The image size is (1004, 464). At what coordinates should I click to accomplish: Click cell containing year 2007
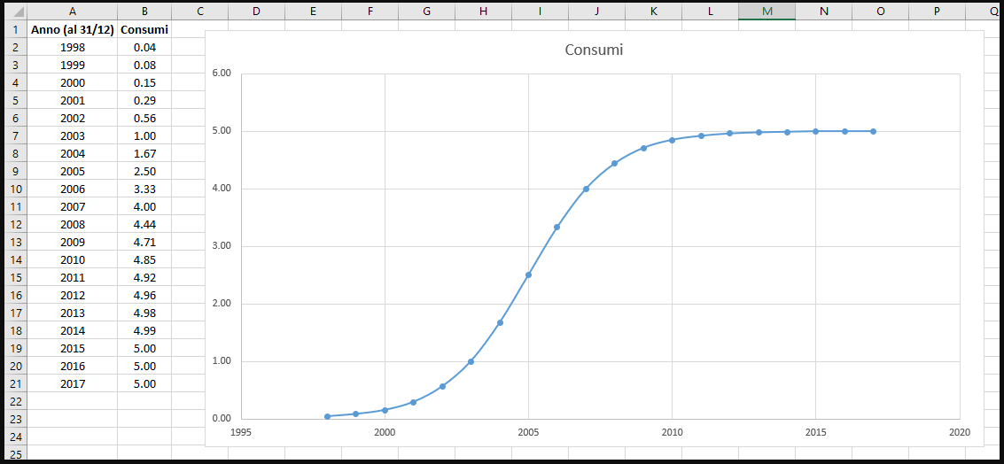(x=72, y=206)
